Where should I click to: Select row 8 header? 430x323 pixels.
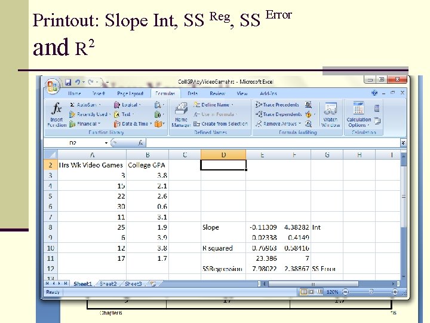point(50,227)
